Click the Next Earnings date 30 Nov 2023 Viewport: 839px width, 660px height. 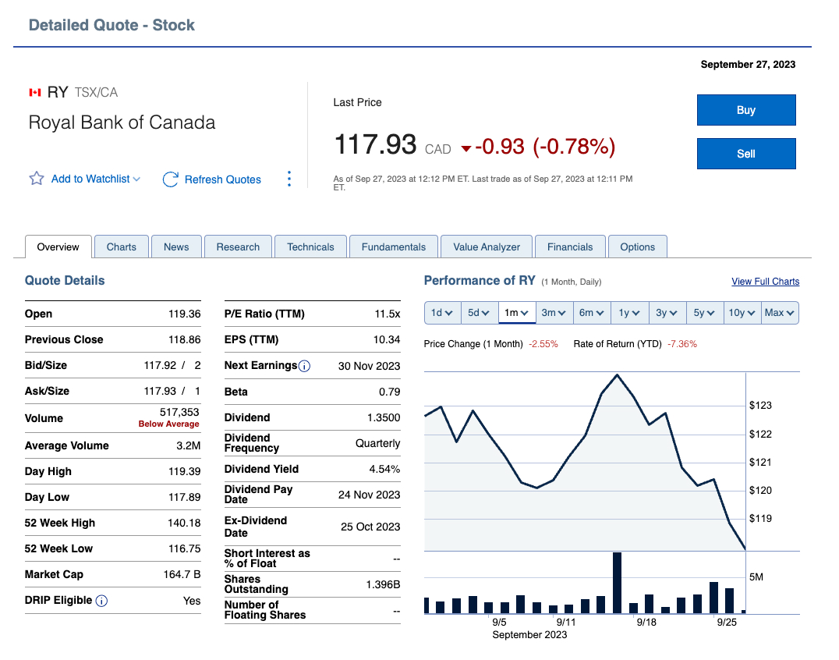[x=369, y=366]
